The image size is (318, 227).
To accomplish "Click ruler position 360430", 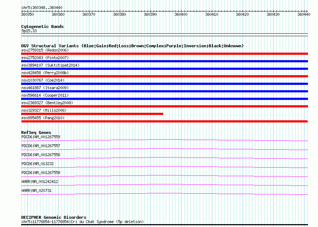I will [273, 14].
